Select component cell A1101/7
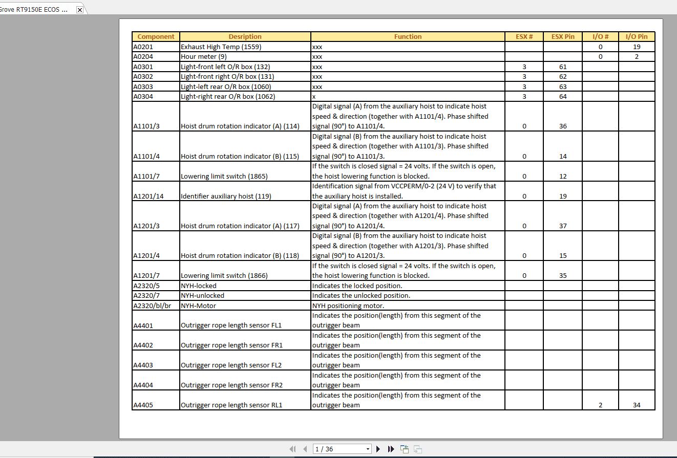 [156, 171]
